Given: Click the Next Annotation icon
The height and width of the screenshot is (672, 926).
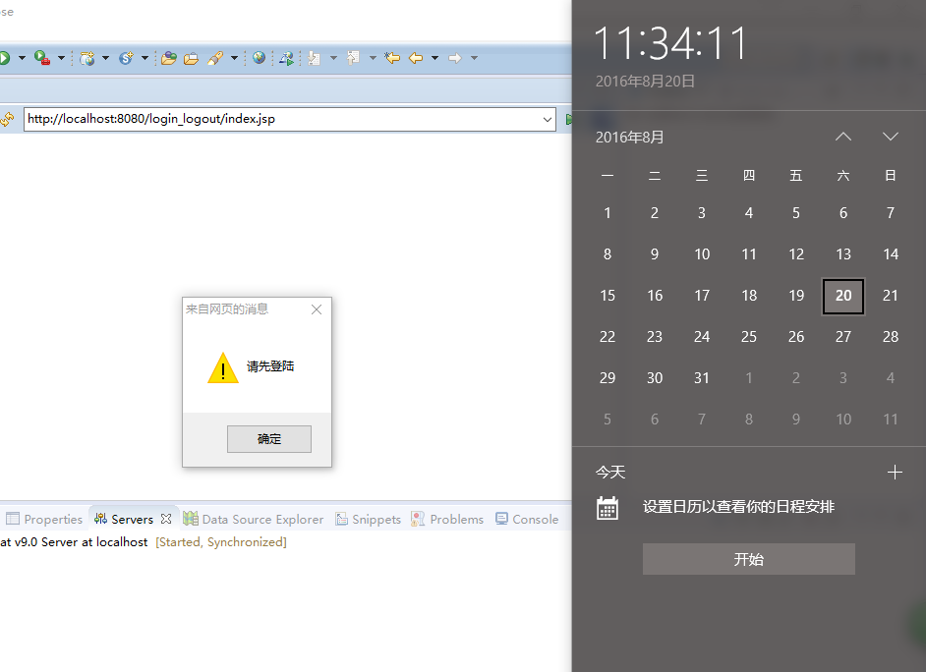Looking at the screenshot, I should tap(315, 58).
